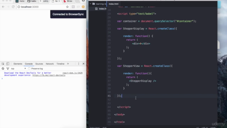
Task: Click the script type="text/babel" line
Action: click(137, 14)
